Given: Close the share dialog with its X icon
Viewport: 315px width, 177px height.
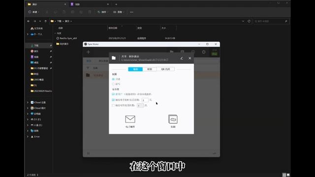Looking at the screenshot, I should click(x=190, y=58).
